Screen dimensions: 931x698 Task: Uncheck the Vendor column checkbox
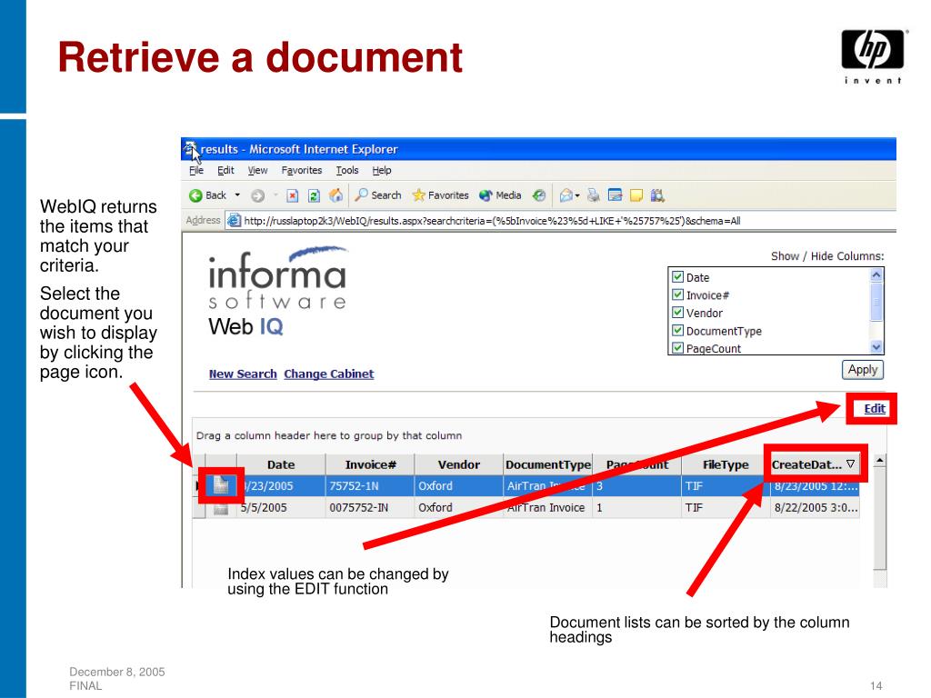[x=677, y=313]
